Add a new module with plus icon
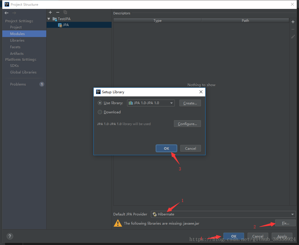The width and height of the screenshot is (299, 245). pos(50,12)
